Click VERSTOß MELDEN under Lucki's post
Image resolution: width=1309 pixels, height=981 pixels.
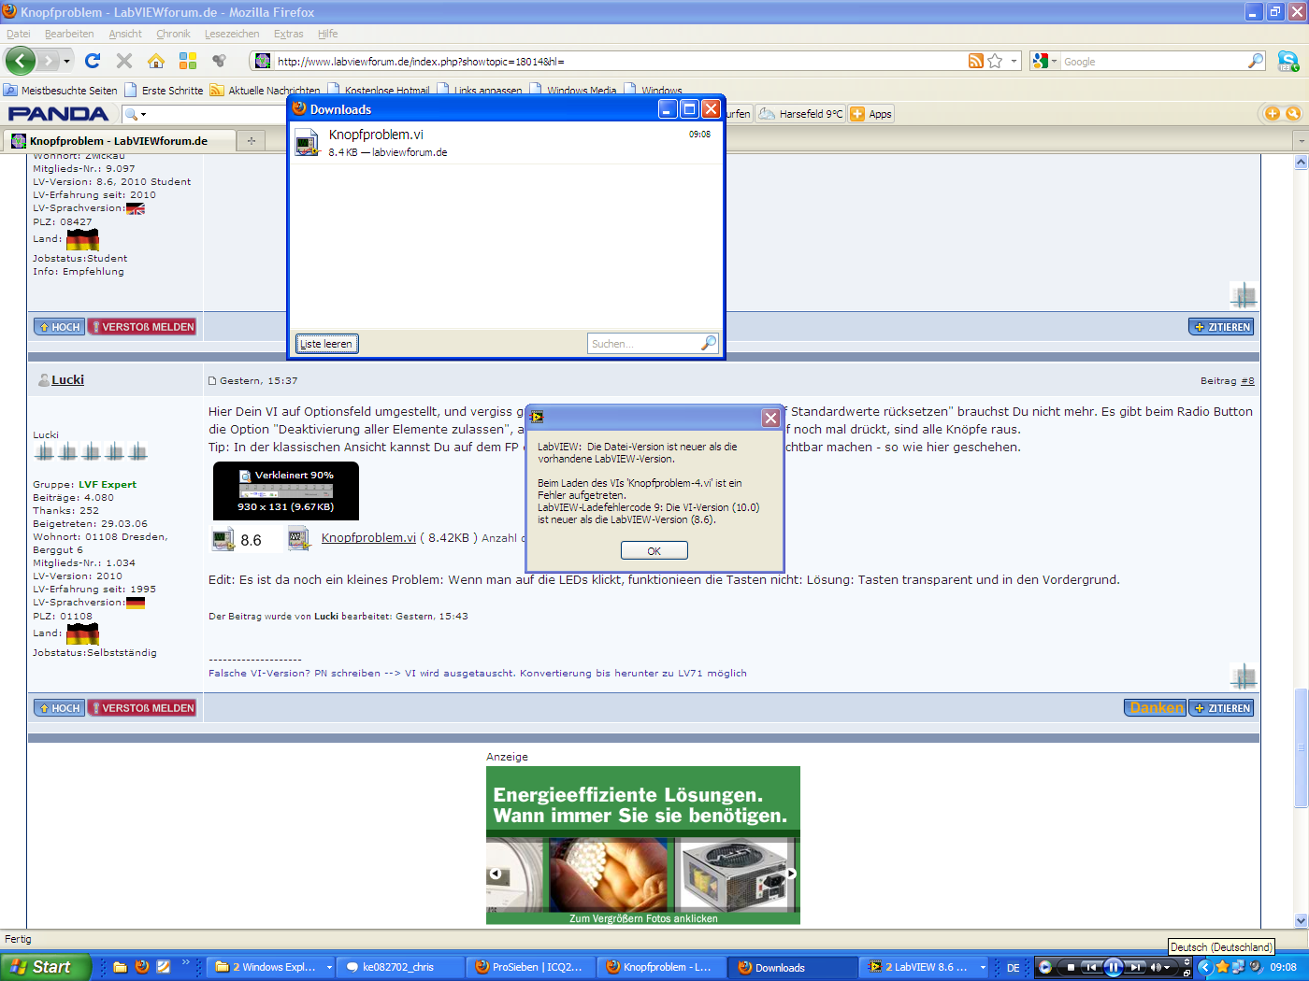pos(142,707)
